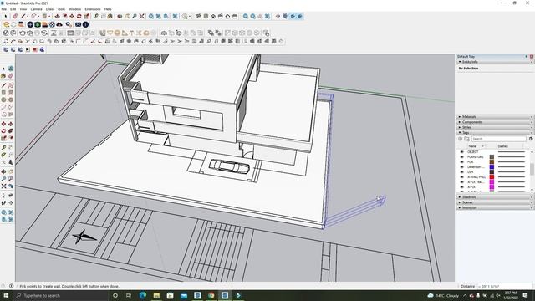Select the Tape Measure tool in top toolbar
The image size is (535, 301).
click(x=96, y=17)
